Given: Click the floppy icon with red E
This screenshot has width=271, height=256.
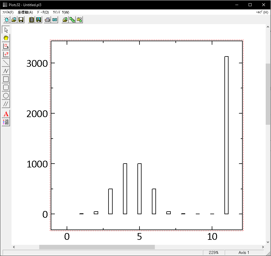Looking at the screenshot, I should [x=39, y=20].
